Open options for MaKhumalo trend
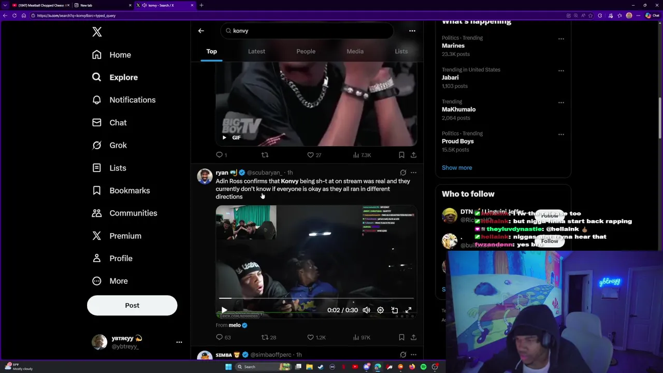The height and width of the screenshot is (373, 663). point(561,103)
